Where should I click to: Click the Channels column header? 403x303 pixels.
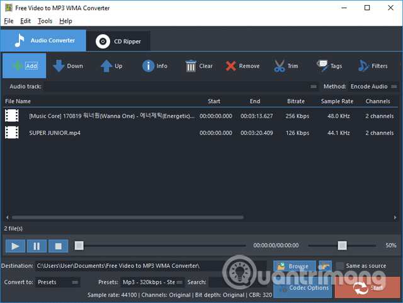[378, 101]
